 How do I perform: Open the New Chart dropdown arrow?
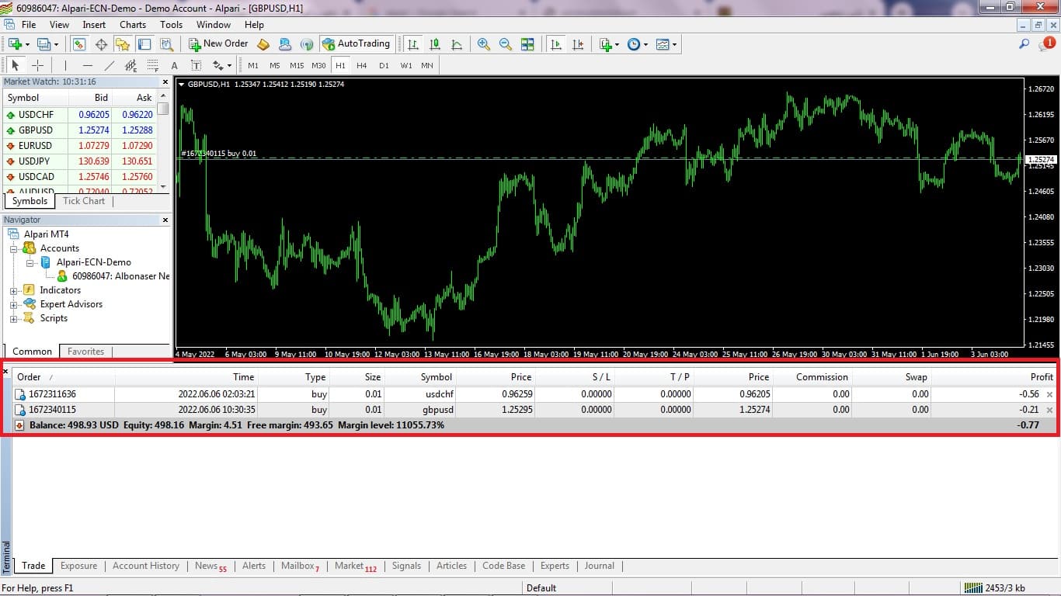(x=27, y=44)
